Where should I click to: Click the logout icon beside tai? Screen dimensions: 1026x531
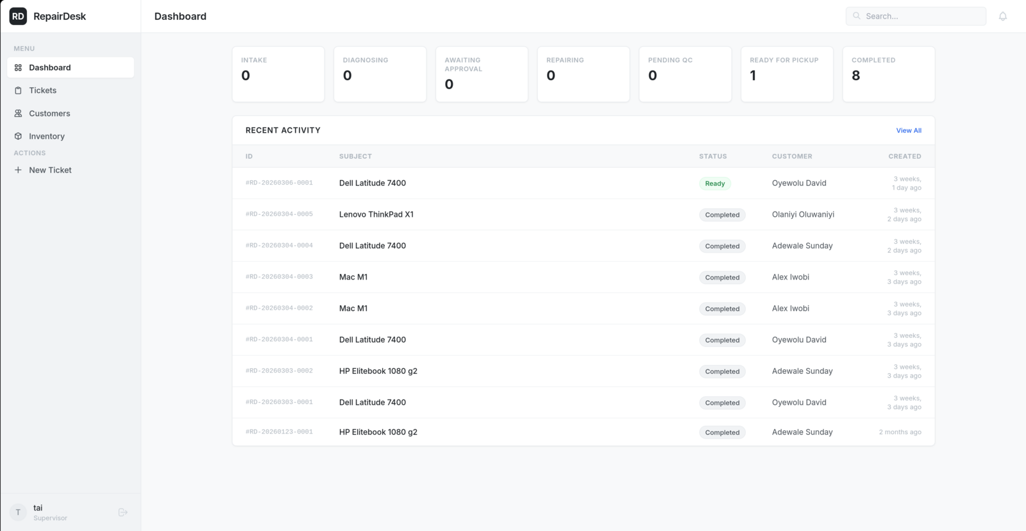point(123,512)
